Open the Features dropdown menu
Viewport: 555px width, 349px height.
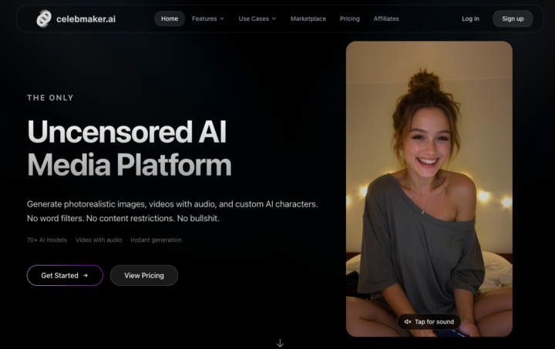pos(204,18)
